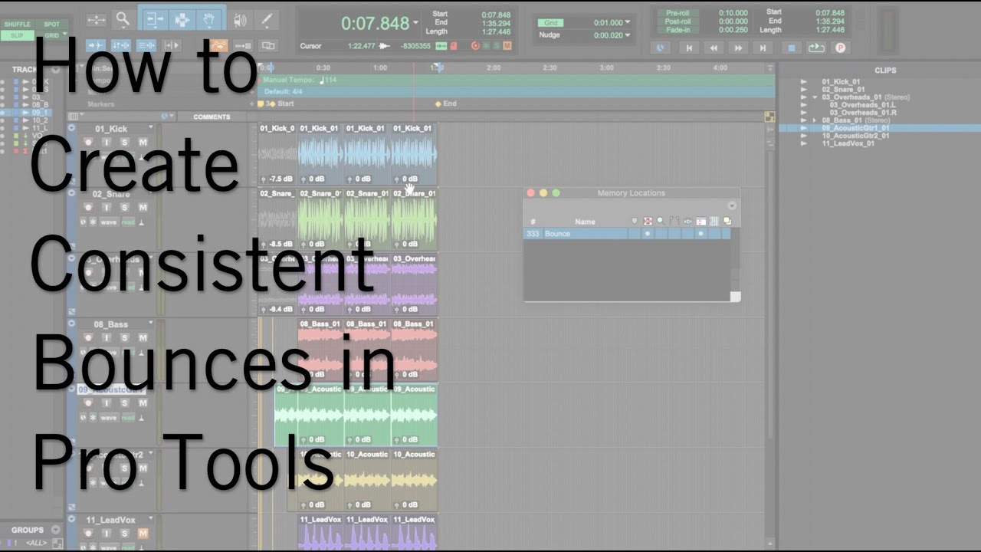Toggle Tab to Transients button

tap(96, 46)
